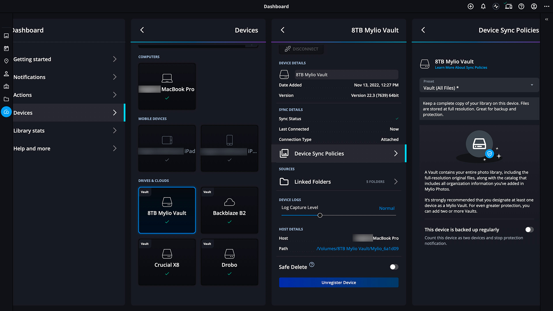Open Getting started menu item
553x311 pixels.
click(69, 59)
